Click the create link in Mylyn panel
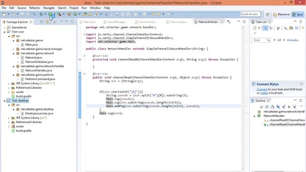The height and width of the screenshot is (172, 306). [x=264, y=93]
